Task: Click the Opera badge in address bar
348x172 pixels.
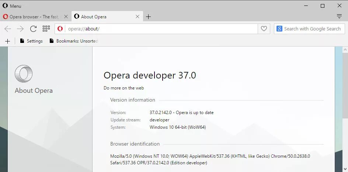Action: [x=60, y=29]
